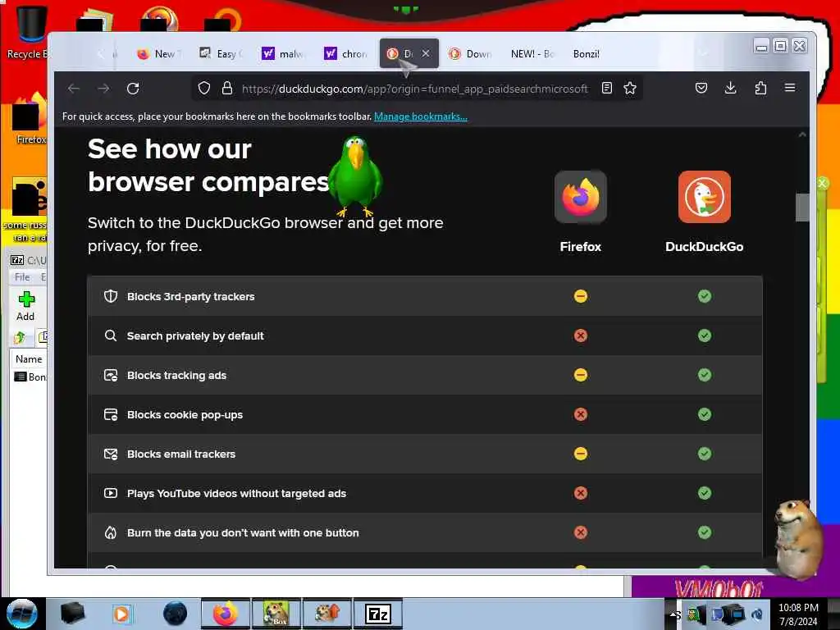Switch to the Easy tab
The height and width of the screenshot is (630, 840).
click(221, 53)
